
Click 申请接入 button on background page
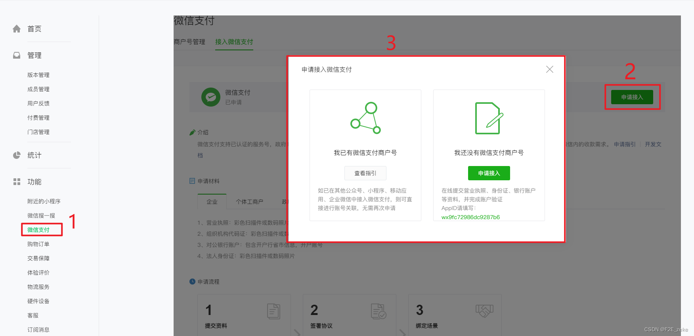click(x=632, y=97)
